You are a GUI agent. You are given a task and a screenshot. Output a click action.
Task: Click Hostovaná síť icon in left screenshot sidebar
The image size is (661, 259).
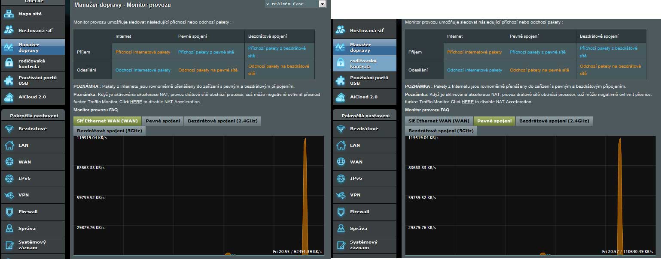click(x=9, y=30)
